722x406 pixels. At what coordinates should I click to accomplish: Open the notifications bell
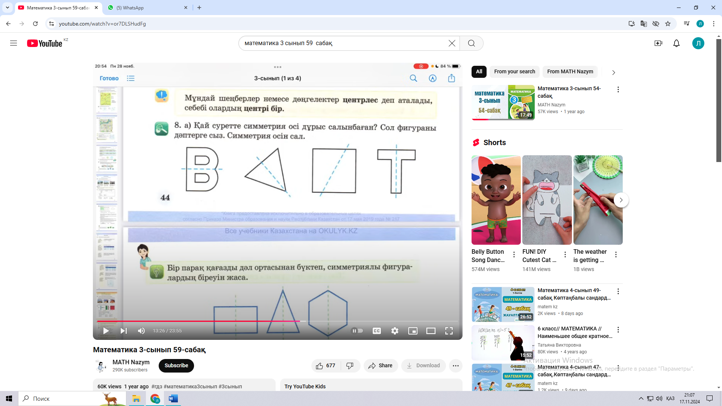[x=676, y=43]
